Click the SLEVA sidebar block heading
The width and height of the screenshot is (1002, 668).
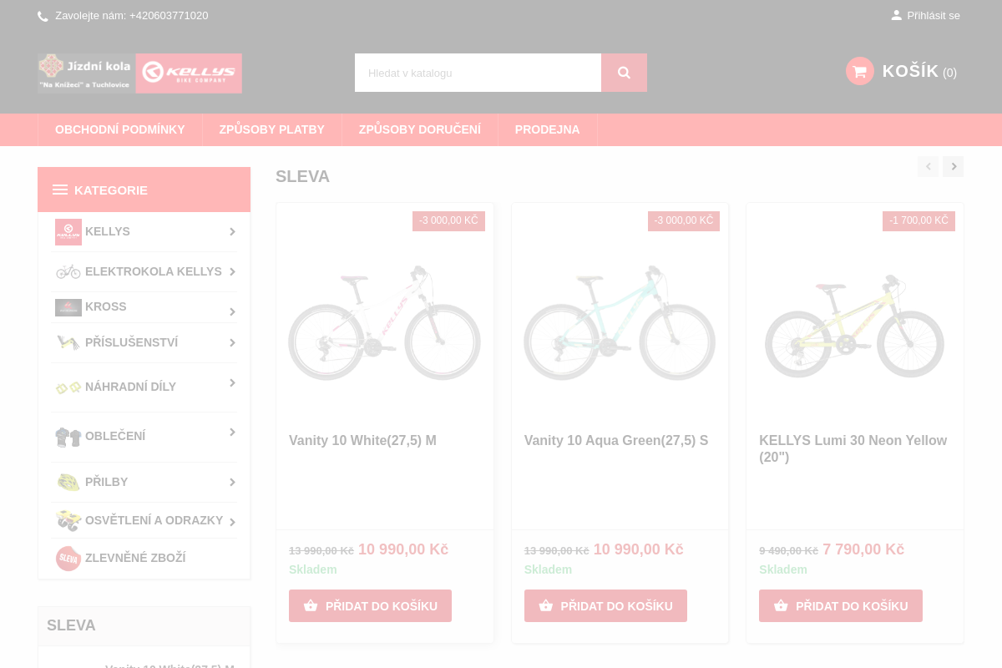click(x=71, y=625)
